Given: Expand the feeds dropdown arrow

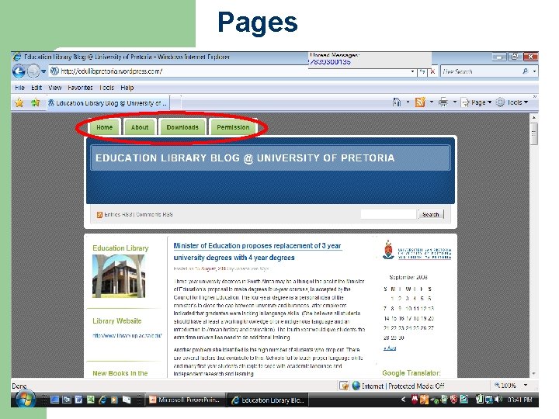Looking at the screenshot, I should coord(432,102).
